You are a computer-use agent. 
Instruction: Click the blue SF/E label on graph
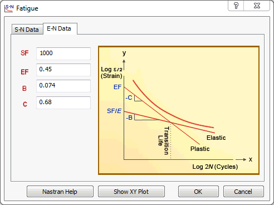[114, 111]
